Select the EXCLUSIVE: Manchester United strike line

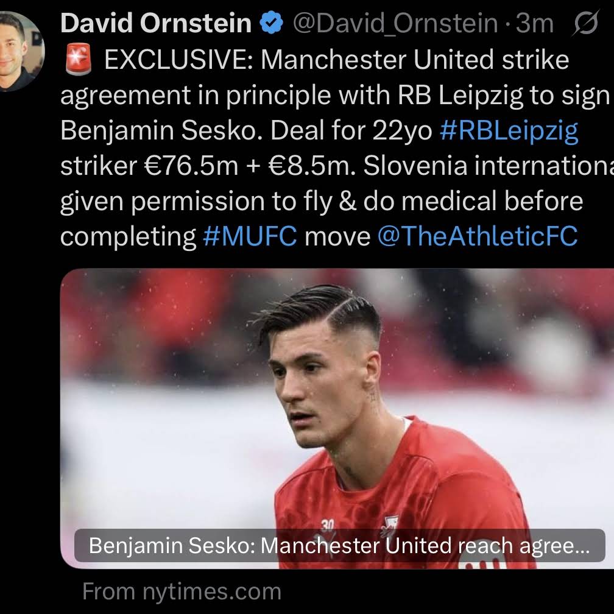[x=336, y=60]
